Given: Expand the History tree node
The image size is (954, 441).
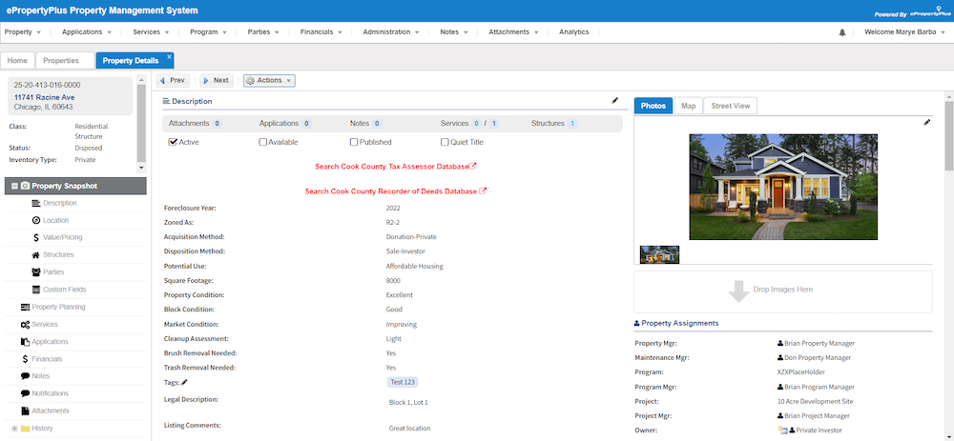Looking at the screenshot, I should click(14, 429).
